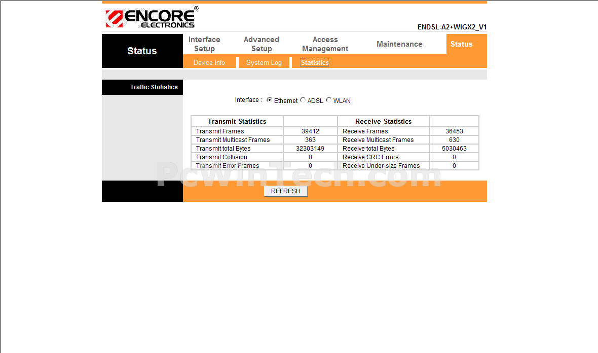Click the transmit bytes value 32303149
598x353 pixels.
[x=310, y=149]
